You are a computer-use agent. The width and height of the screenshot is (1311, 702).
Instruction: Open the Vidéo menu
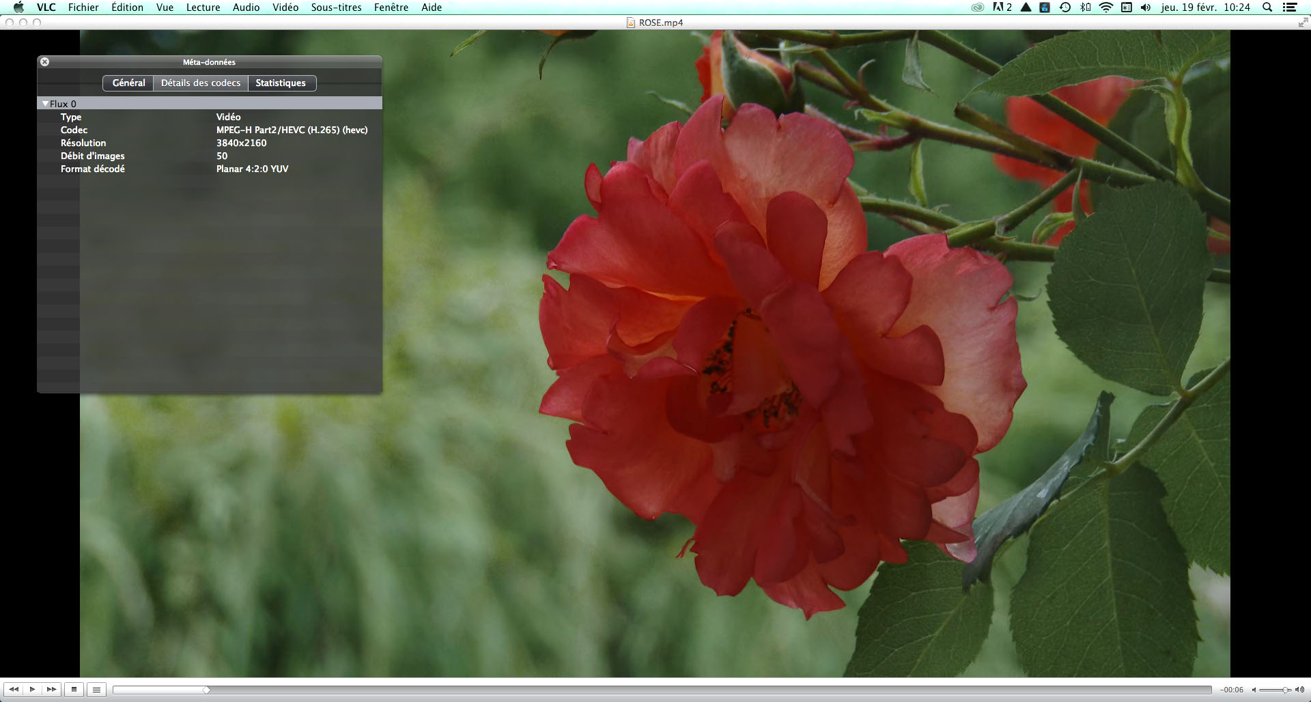[x=285, y=8]
